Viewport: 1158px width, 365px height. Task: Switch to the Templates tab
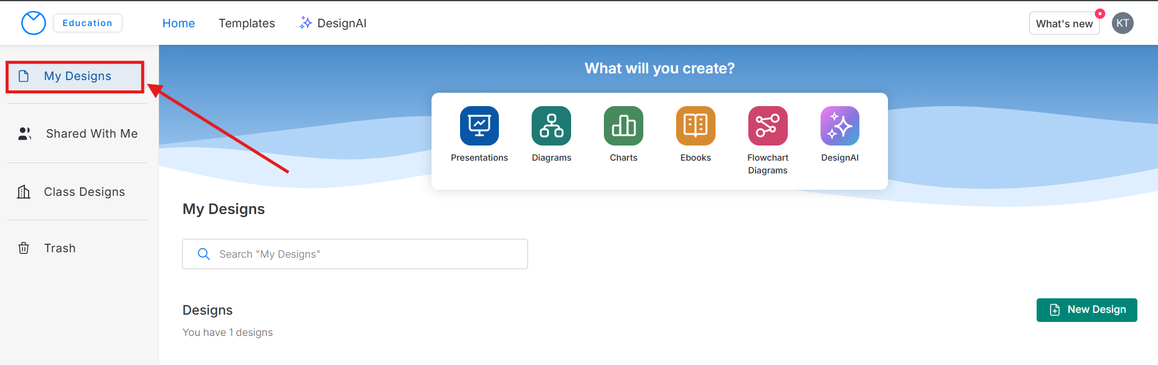(x=246, y=23)
